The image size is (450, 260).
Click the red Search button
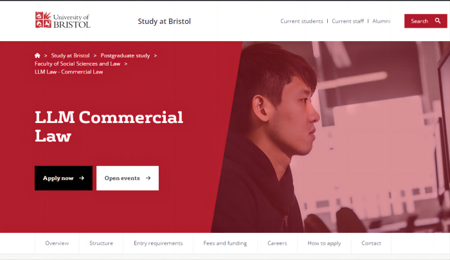[426, 21]
